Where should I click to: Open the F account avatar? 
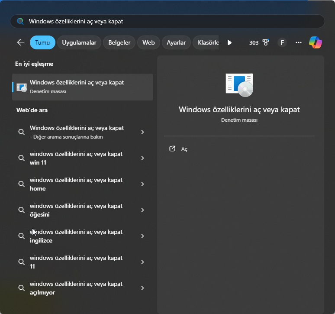(282, 42)
